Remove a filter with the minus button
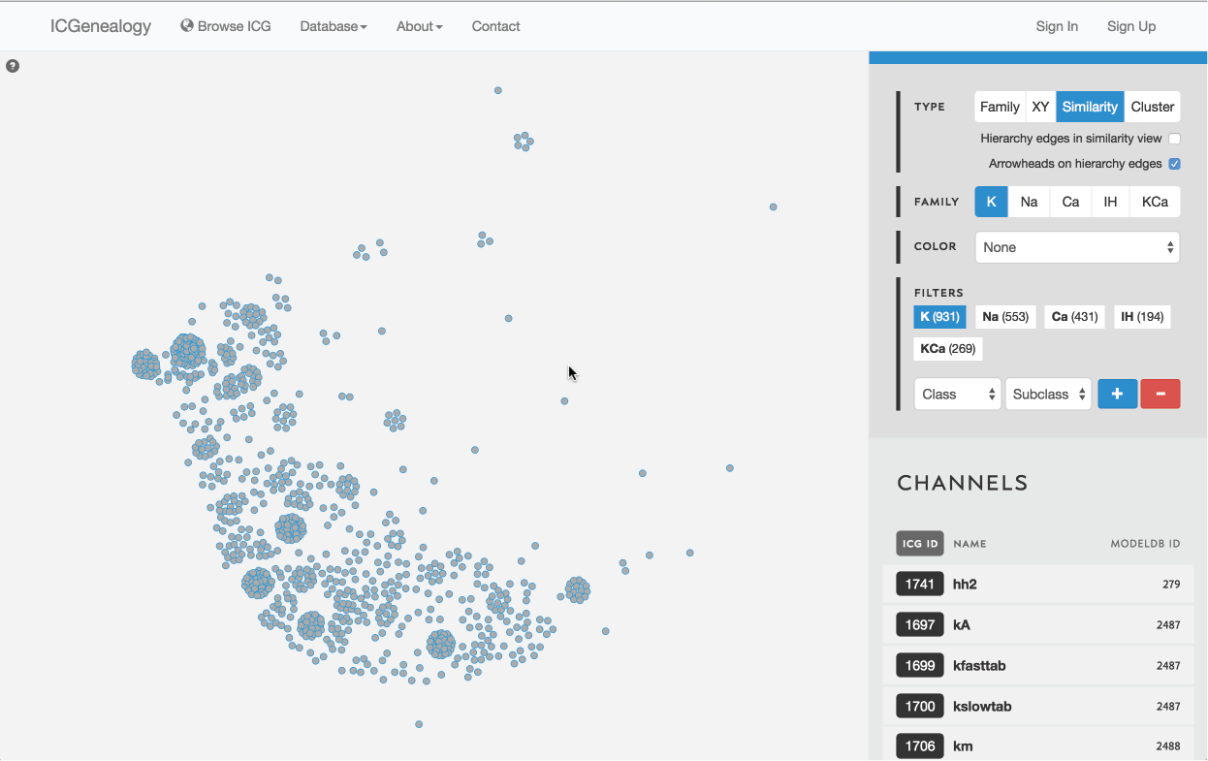The width and height of the screenshot is (1208, 761). (x=1160, y=394)
